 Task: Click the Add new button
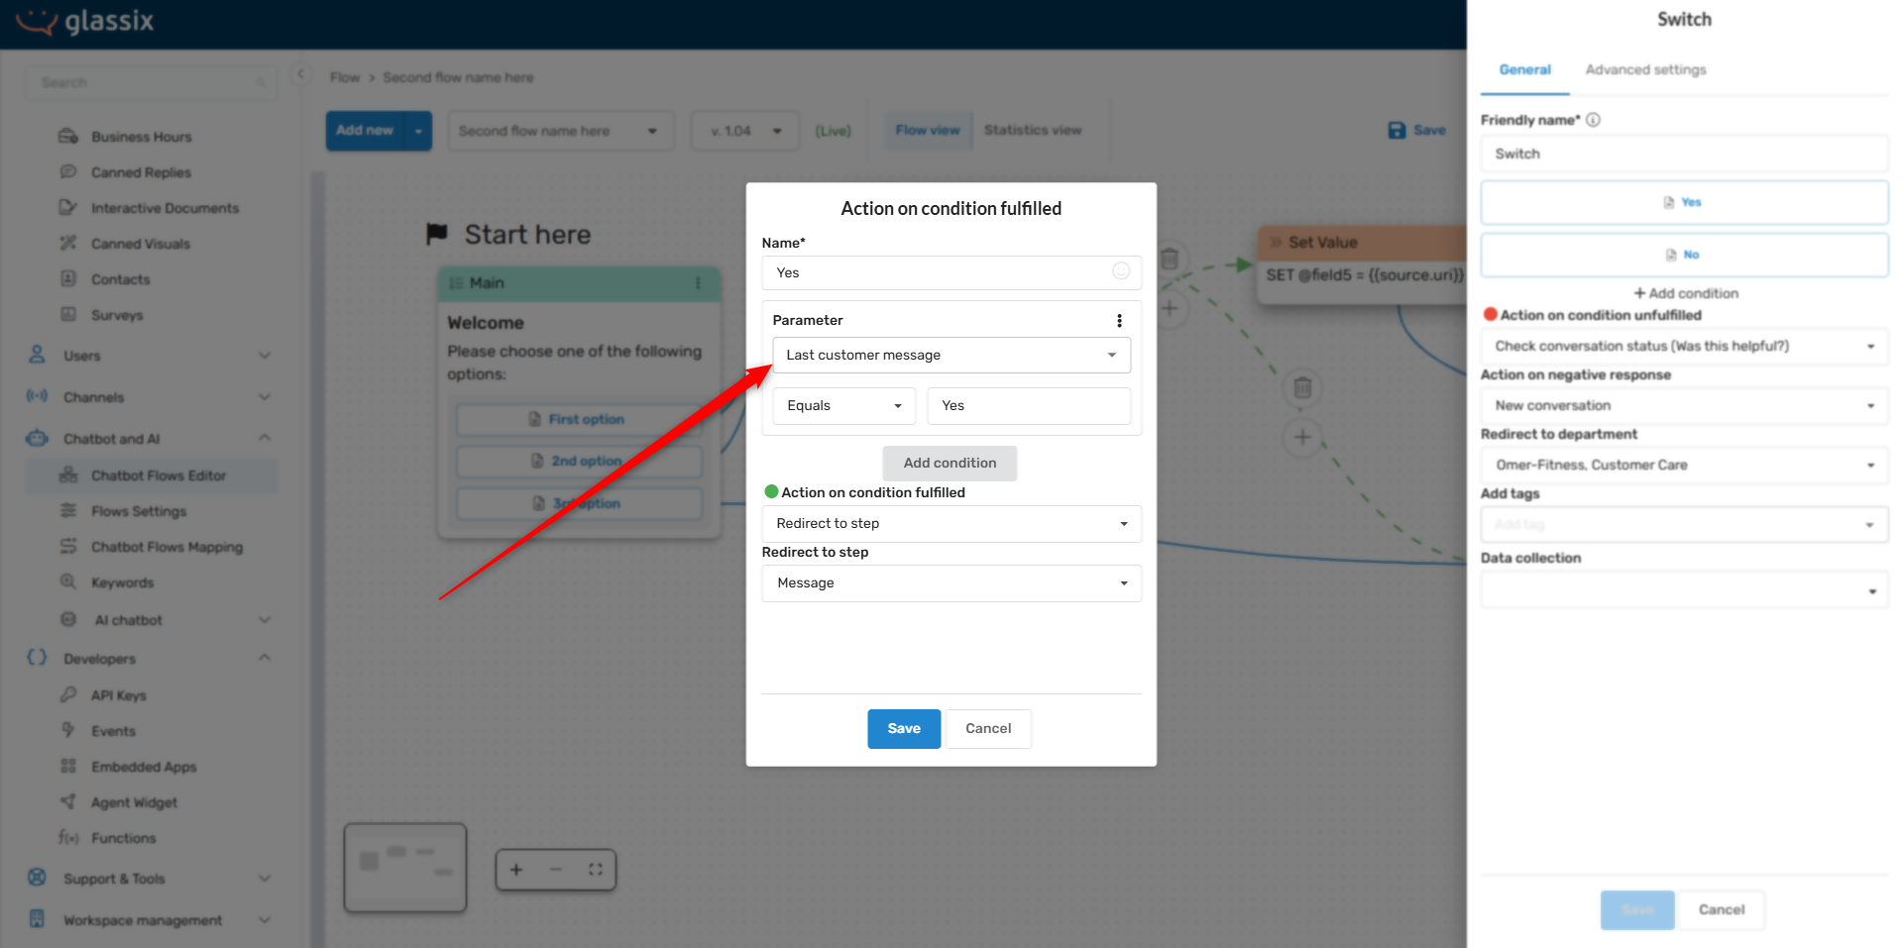coord(365,130)
